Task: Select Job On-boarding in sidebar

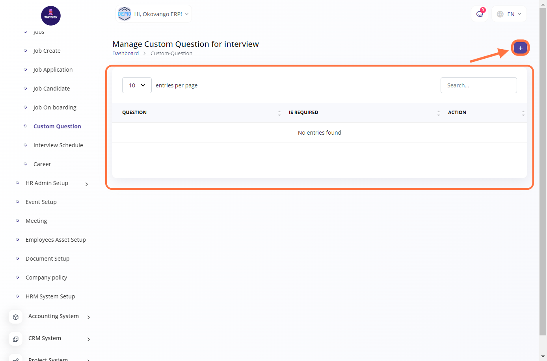Action: point(55,107)
